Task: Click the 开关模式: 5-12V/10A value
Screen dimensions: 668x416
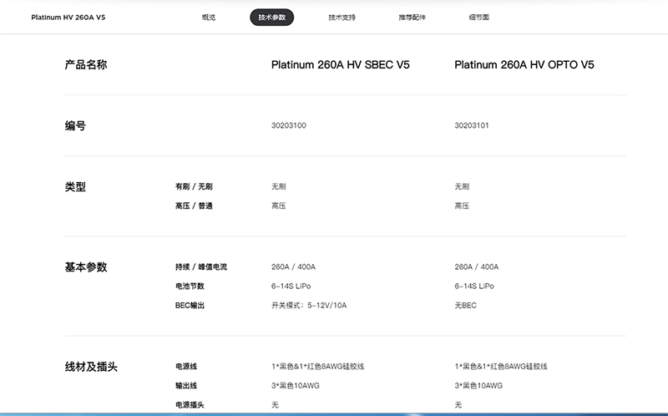Action: tap(308, 306)
